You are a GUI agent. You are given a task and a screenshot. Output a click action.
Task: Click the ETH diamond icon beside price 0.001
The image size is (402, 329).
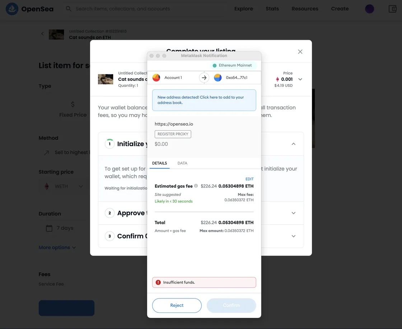tap(277, 79)
